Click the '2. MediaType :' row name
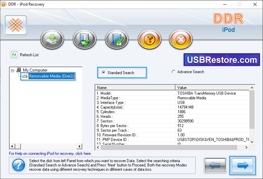Screen dimensions: 263x179 point(108,98)
